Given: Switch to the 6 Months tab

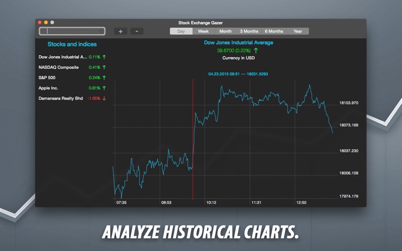Looking at the screenshot, I should (274, 31).
